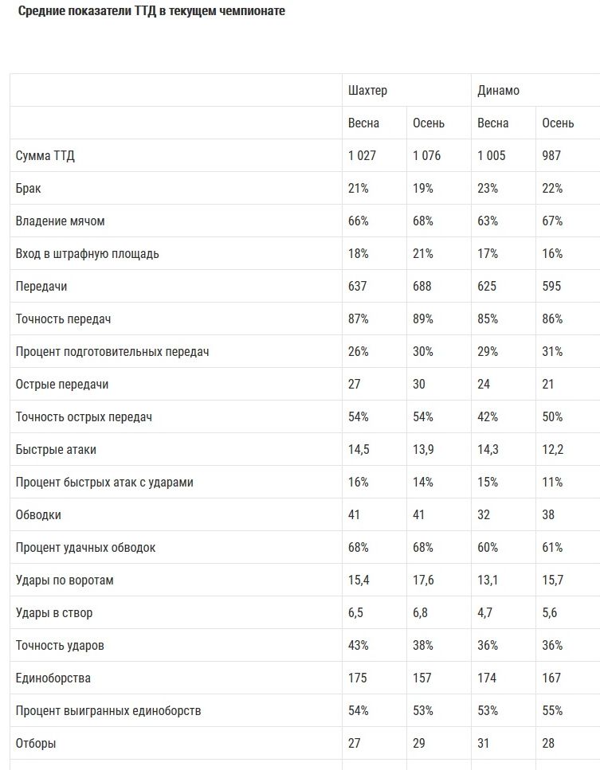Click the 987 value cell
This screenshot has width=600, height=770.
(551, 156)
